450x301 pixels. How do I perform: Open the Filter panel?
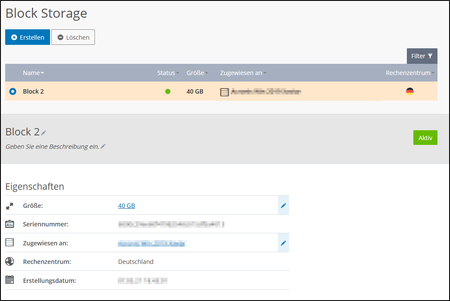tap(422, 56)
